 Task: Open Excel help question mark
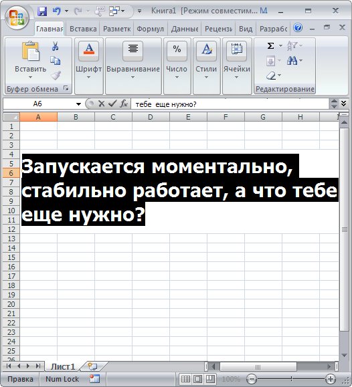pos(298,27)
